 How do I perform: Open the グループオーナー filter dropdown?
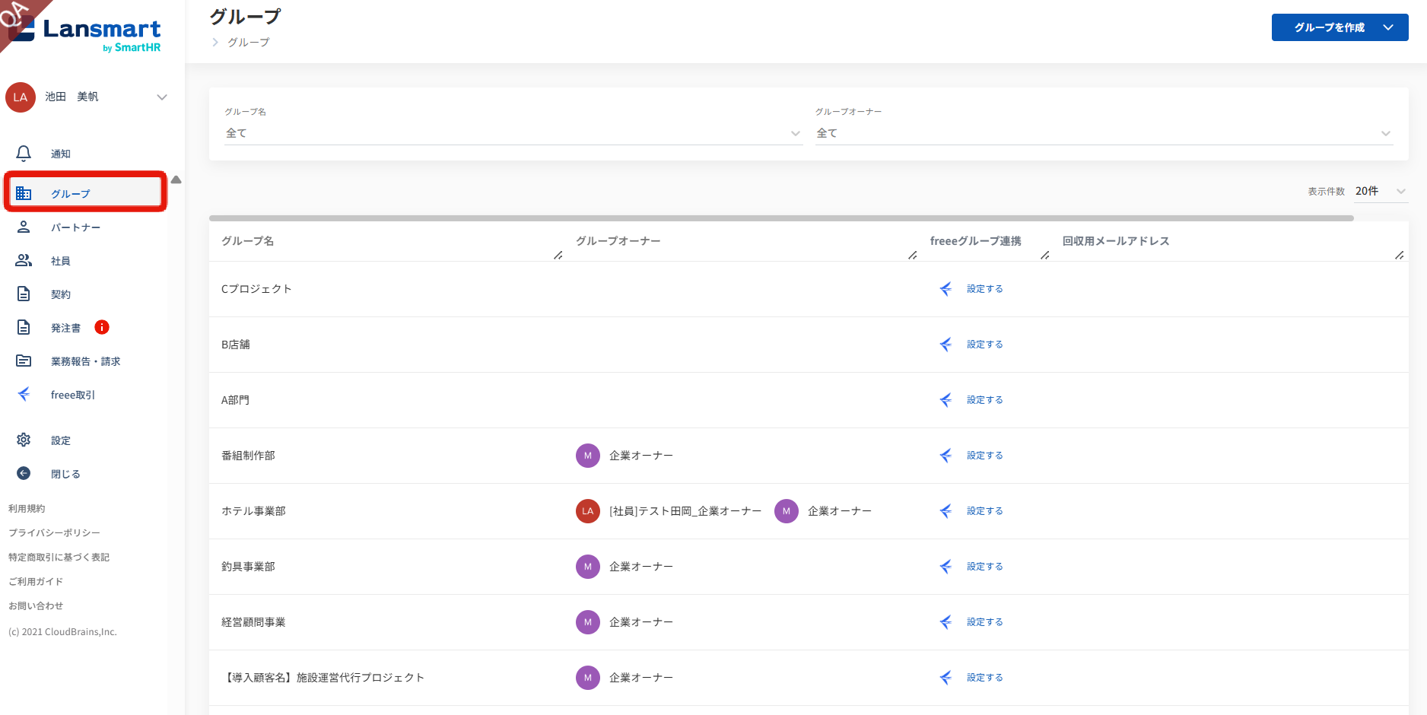click(x=1103, y=133)
